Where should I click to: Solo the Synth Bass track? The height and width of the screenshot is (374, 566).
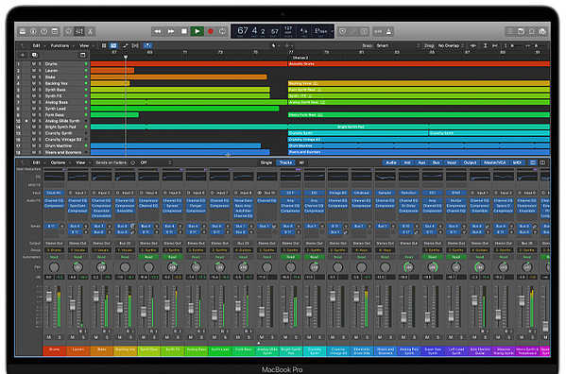coord(40,90)
